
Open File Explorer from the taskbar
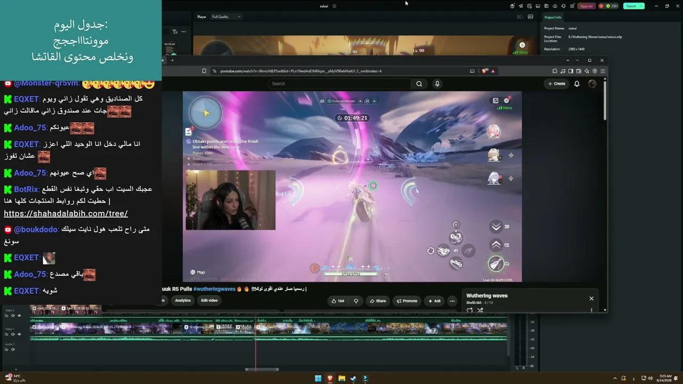tap(341, 379)
